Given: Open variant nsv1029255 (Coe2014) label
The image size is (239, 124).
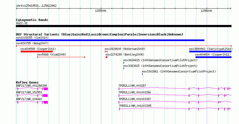Looking at the screenshot, I should click(32, 38).
